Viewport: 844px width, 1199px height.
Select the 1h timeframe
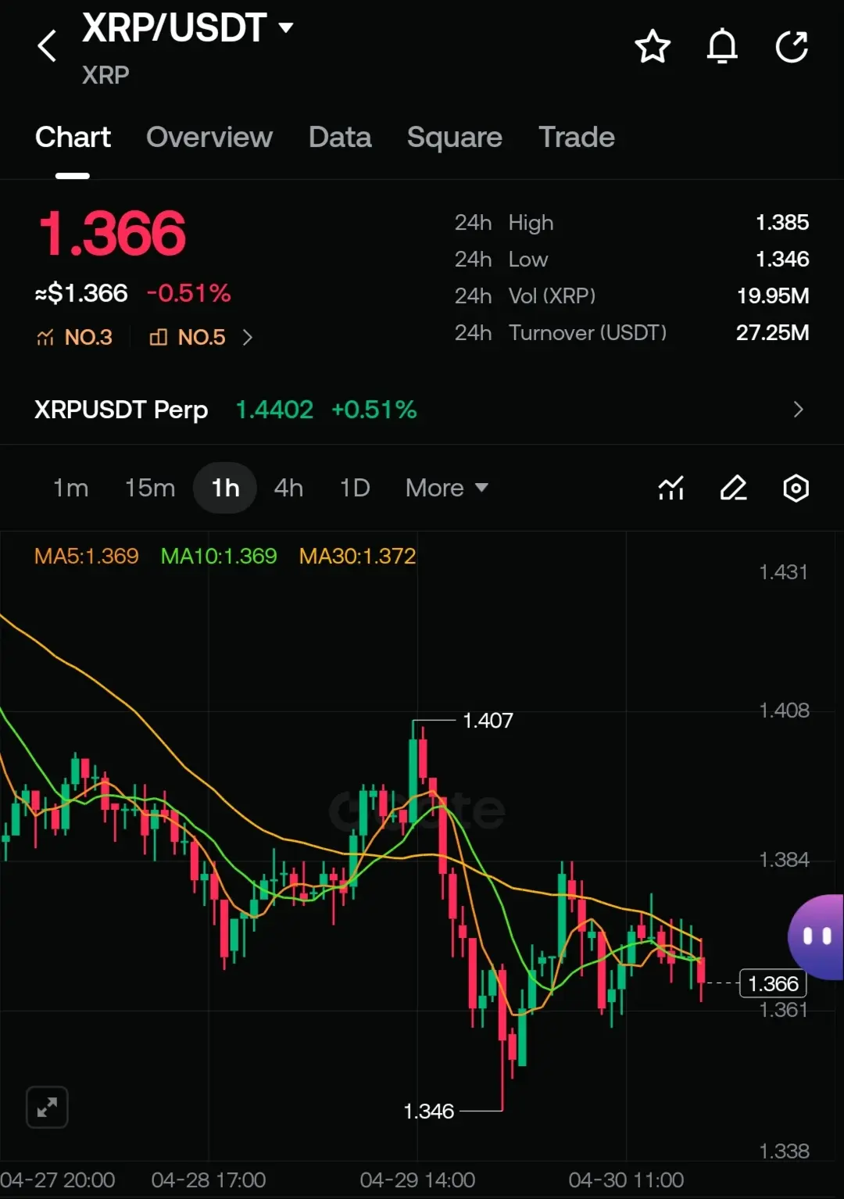pos(225,488)
